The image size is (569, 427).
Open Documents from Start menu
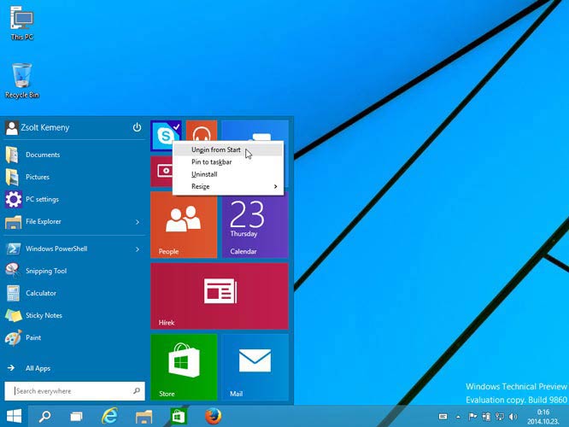[x=74, y=155]
